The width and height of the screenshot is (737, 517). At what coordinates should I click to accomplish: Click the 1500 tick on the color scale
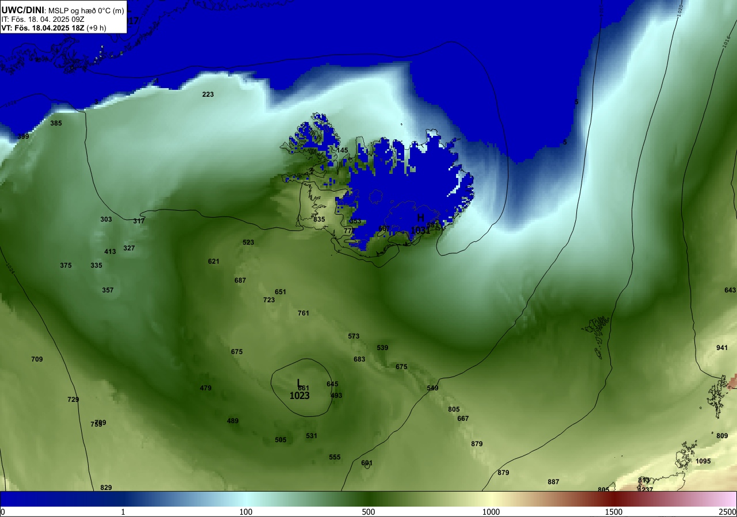(613, 512)
